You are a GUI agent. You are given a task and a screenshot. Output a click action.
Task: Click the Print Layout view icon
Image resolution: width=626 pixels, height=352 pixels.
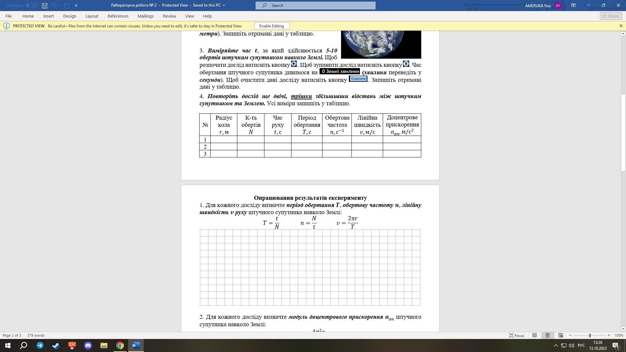pyautogui.click(x=547, y=335)
